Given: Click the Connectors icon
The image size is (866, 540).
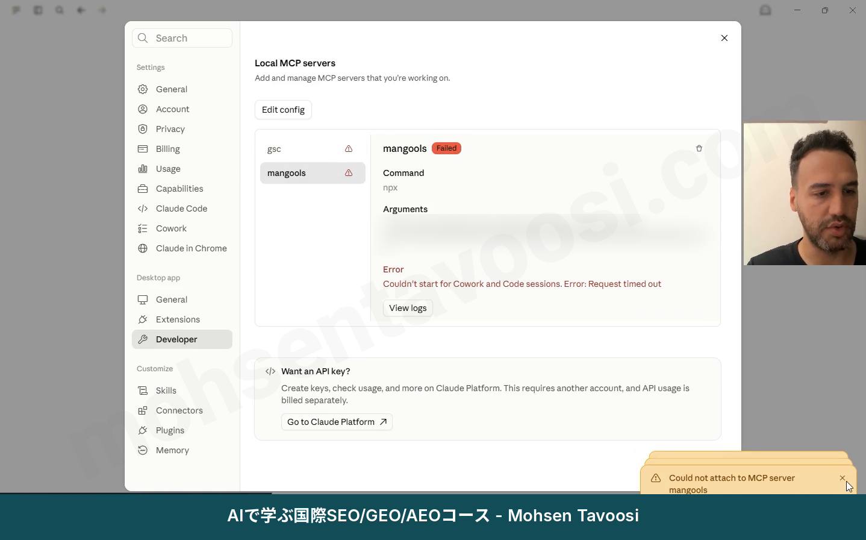Looking at the screenshot, I should pyautogui.click(x=143, y=410).
